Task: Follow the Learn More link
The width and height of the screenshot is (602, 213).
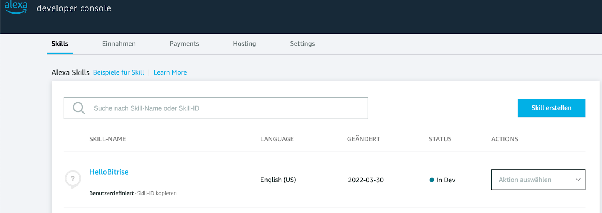Action: (170, 72)
